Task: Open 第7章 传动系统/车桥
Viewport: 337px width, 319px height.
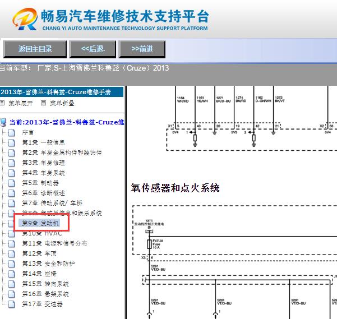Action: point(52,203)
